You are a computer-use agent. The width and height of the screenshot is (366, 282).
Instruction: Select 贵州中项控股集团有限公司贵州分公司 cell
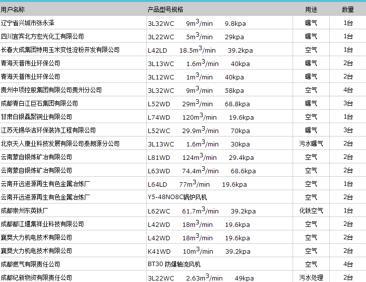(x=51, y=90)
